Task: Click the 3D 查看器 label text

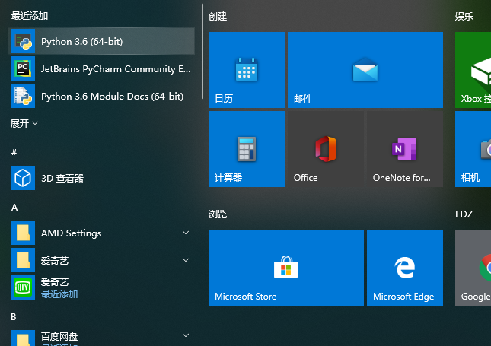Action: tap(62, 178)
